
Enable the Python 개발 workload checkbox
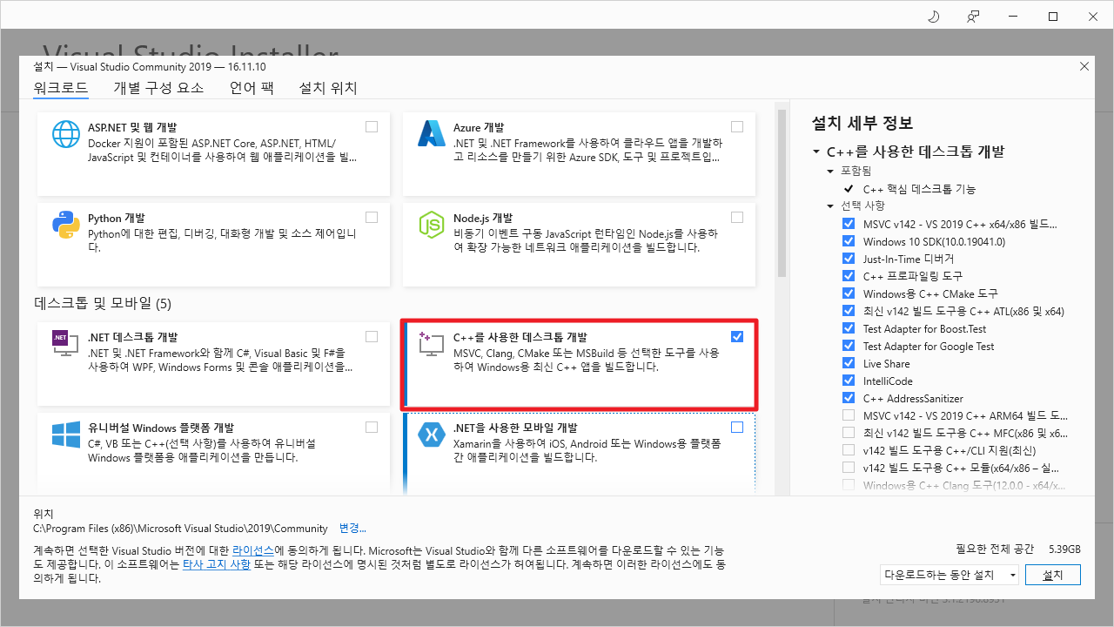[x=372, y=217]
